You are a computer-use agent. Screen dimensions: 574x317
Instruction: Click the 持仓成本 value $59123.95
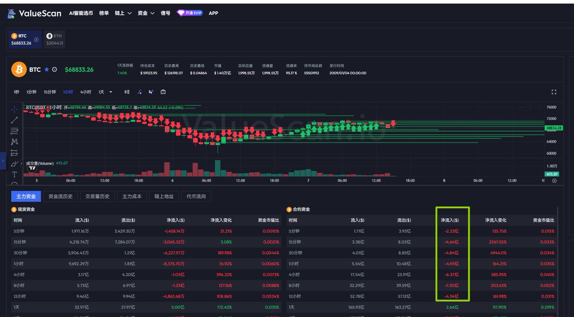(148, 73)
